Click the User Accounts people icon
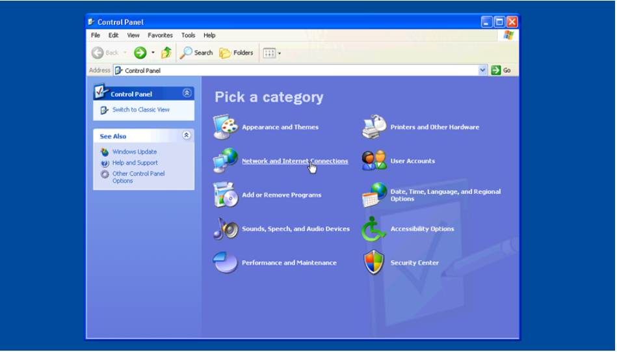The width and height of the screenshot is (617, 352). click(374, 161)
